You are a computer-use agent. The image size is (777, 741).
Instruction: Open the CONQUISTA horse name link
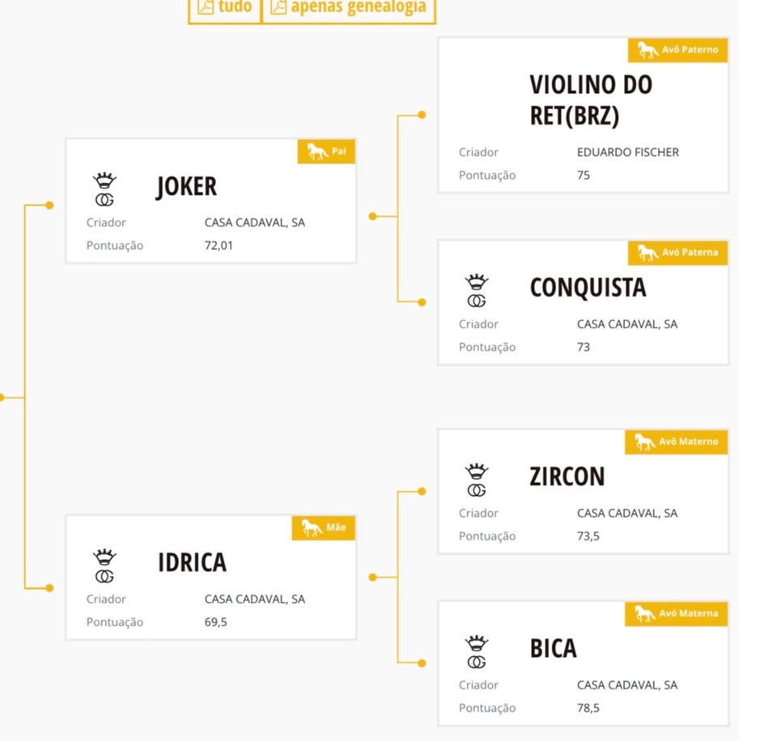coord(588,288)
